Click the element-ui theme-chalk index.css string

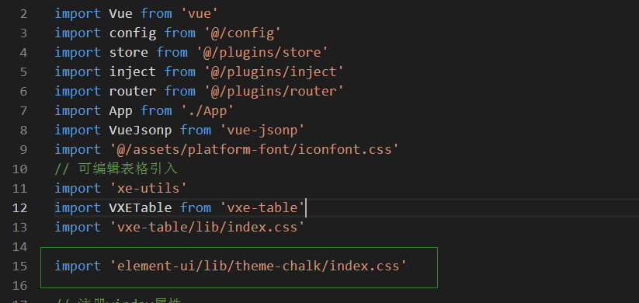[x=258, y=266]
